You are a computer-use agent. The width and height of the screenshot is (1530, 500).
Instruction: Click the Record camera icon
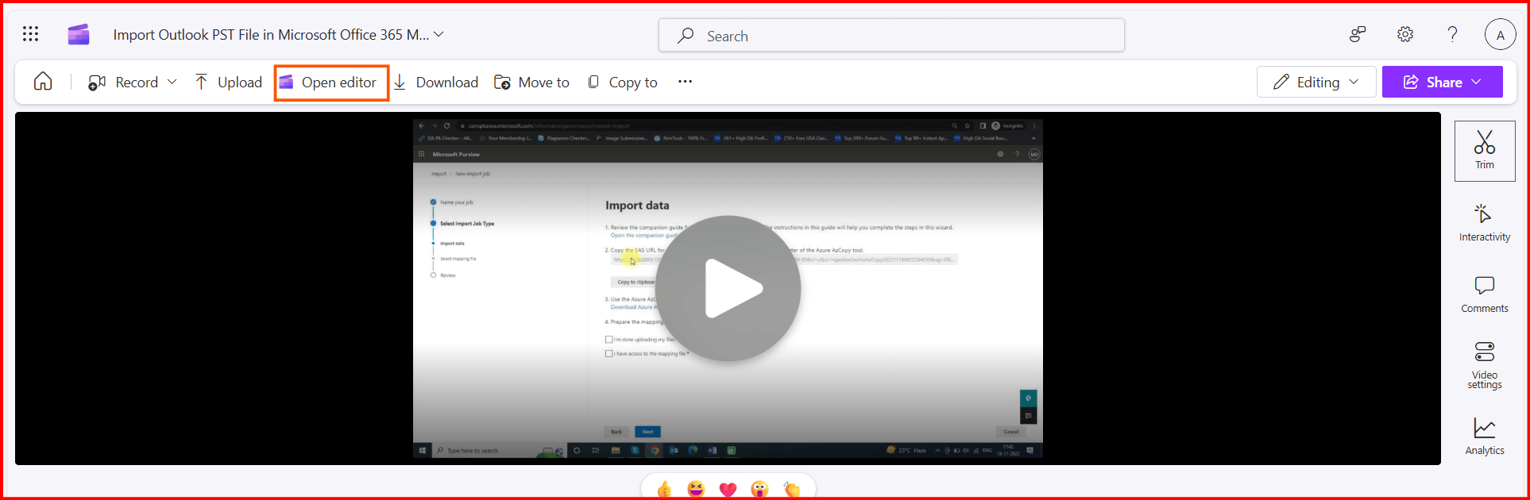coord(97,83)
